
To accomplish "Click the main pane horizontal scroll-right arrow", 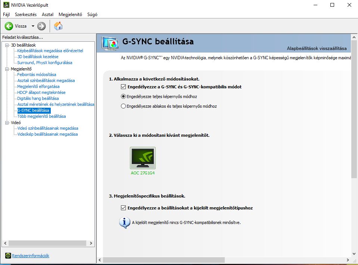I will 348,260.
